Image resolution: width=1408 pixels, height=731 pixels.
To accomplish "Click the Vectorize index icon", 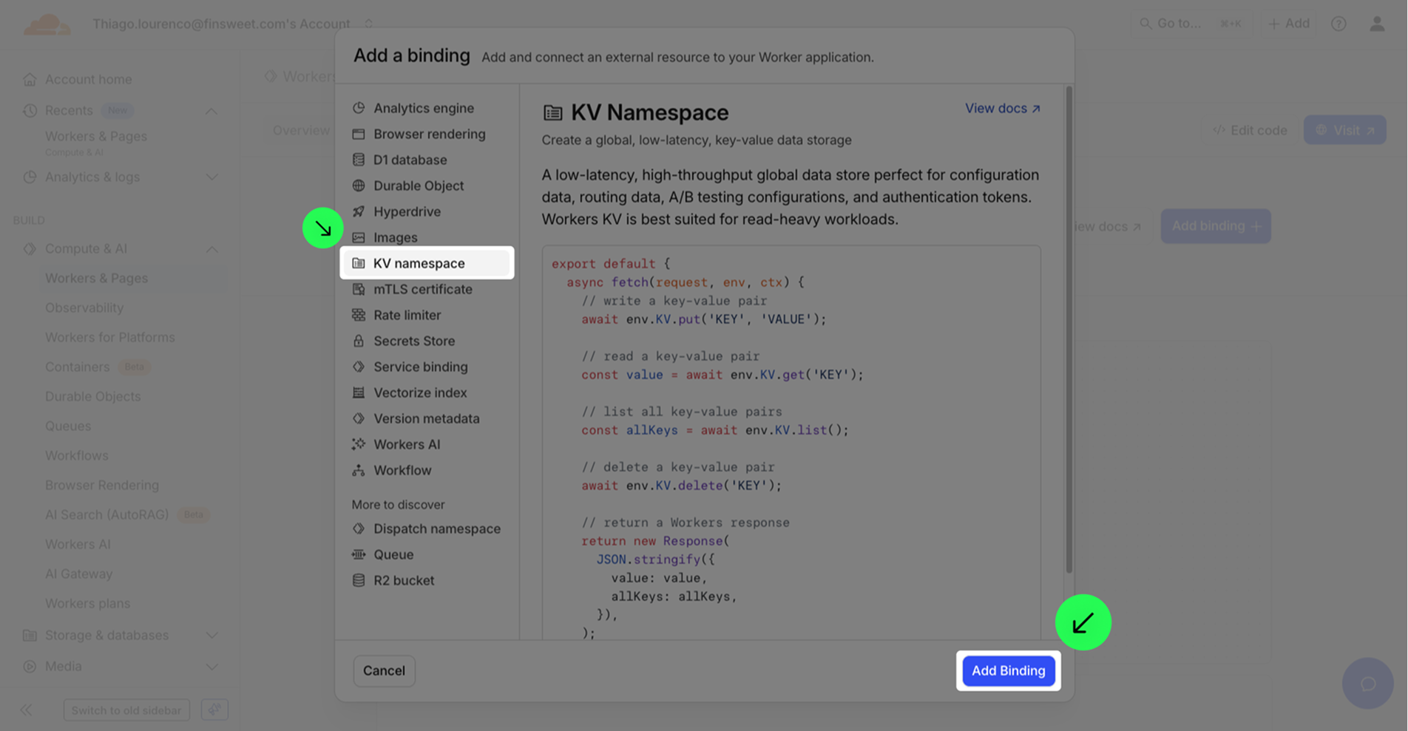I will click(359, 392).
